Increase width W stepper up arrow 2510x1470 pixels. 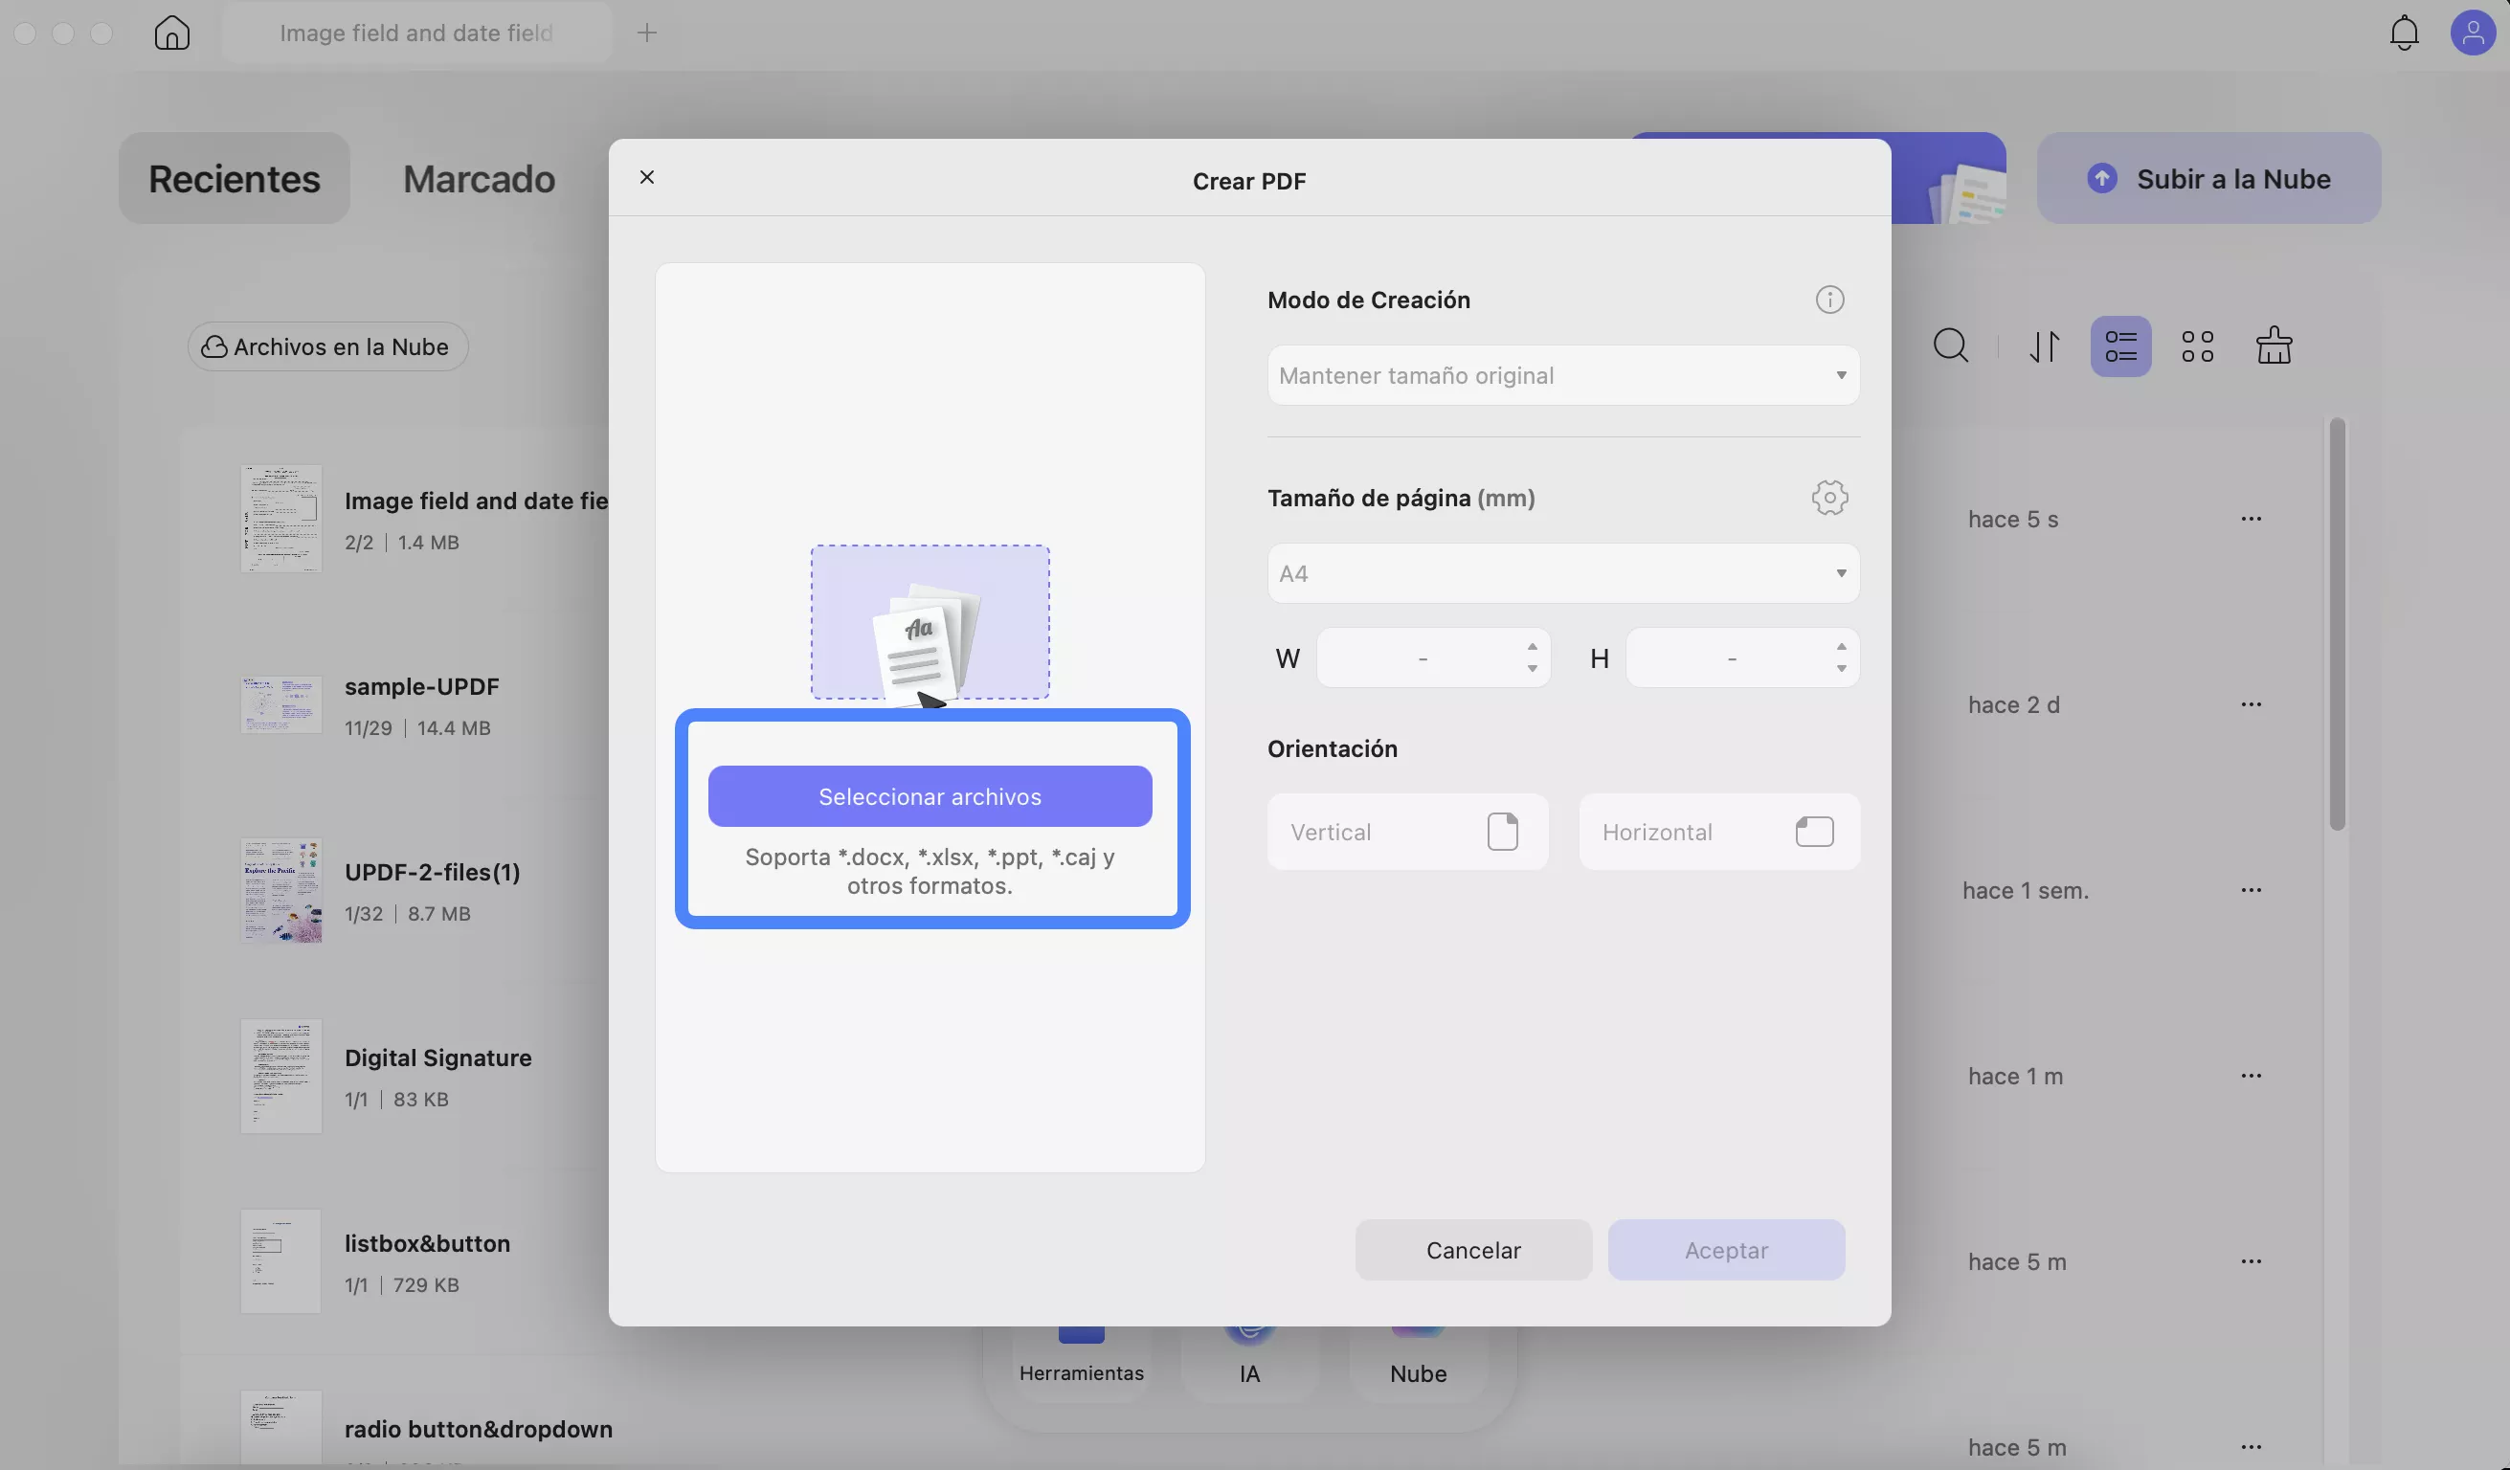[x=1532, y=647]
